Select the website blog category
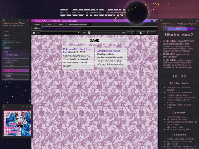 pyautogui.click(x=15, y=63)
